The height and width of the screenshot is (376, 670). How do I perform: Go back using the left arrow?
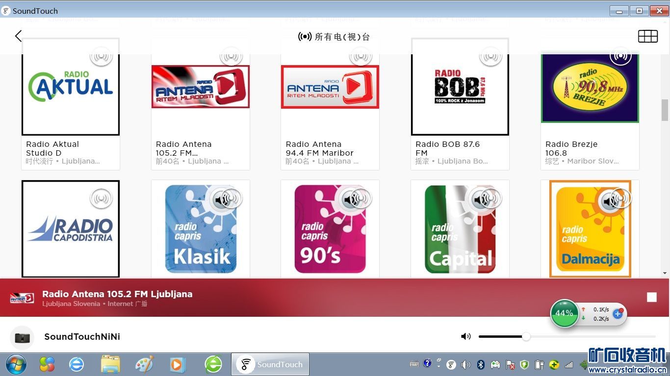[18, 36]
